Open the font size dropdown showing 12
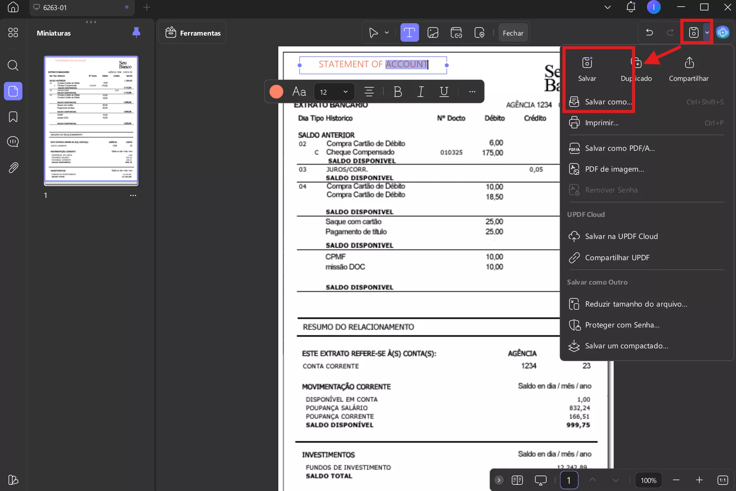This screenshot has height=491, width=736. point(334,92)
